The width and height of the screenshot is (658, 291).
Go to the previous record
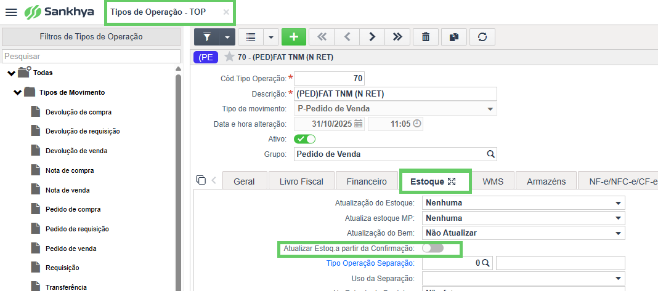tap(347, 37)
